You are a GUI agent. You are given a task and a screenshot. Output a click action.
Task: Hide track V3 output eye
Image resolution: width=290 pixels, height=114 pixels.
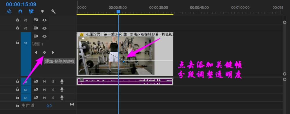tap(44, 20)
